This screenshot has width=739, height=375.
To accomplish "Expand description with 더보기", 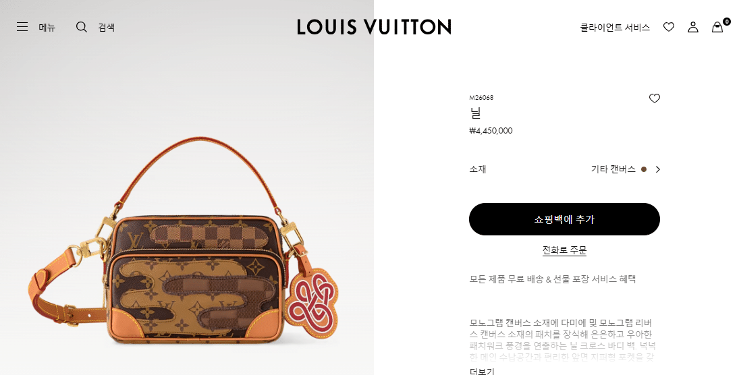I will (x=482, y=371).
